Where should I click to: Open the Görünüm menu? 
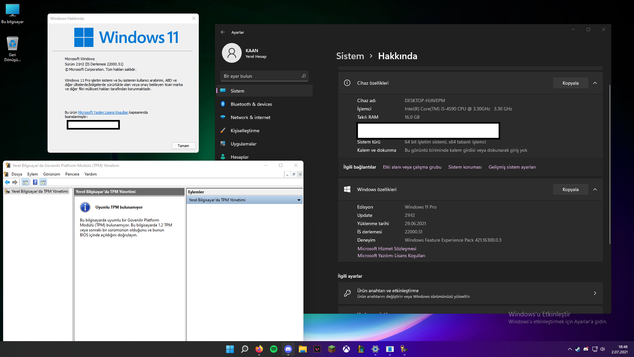coord(52,174)
